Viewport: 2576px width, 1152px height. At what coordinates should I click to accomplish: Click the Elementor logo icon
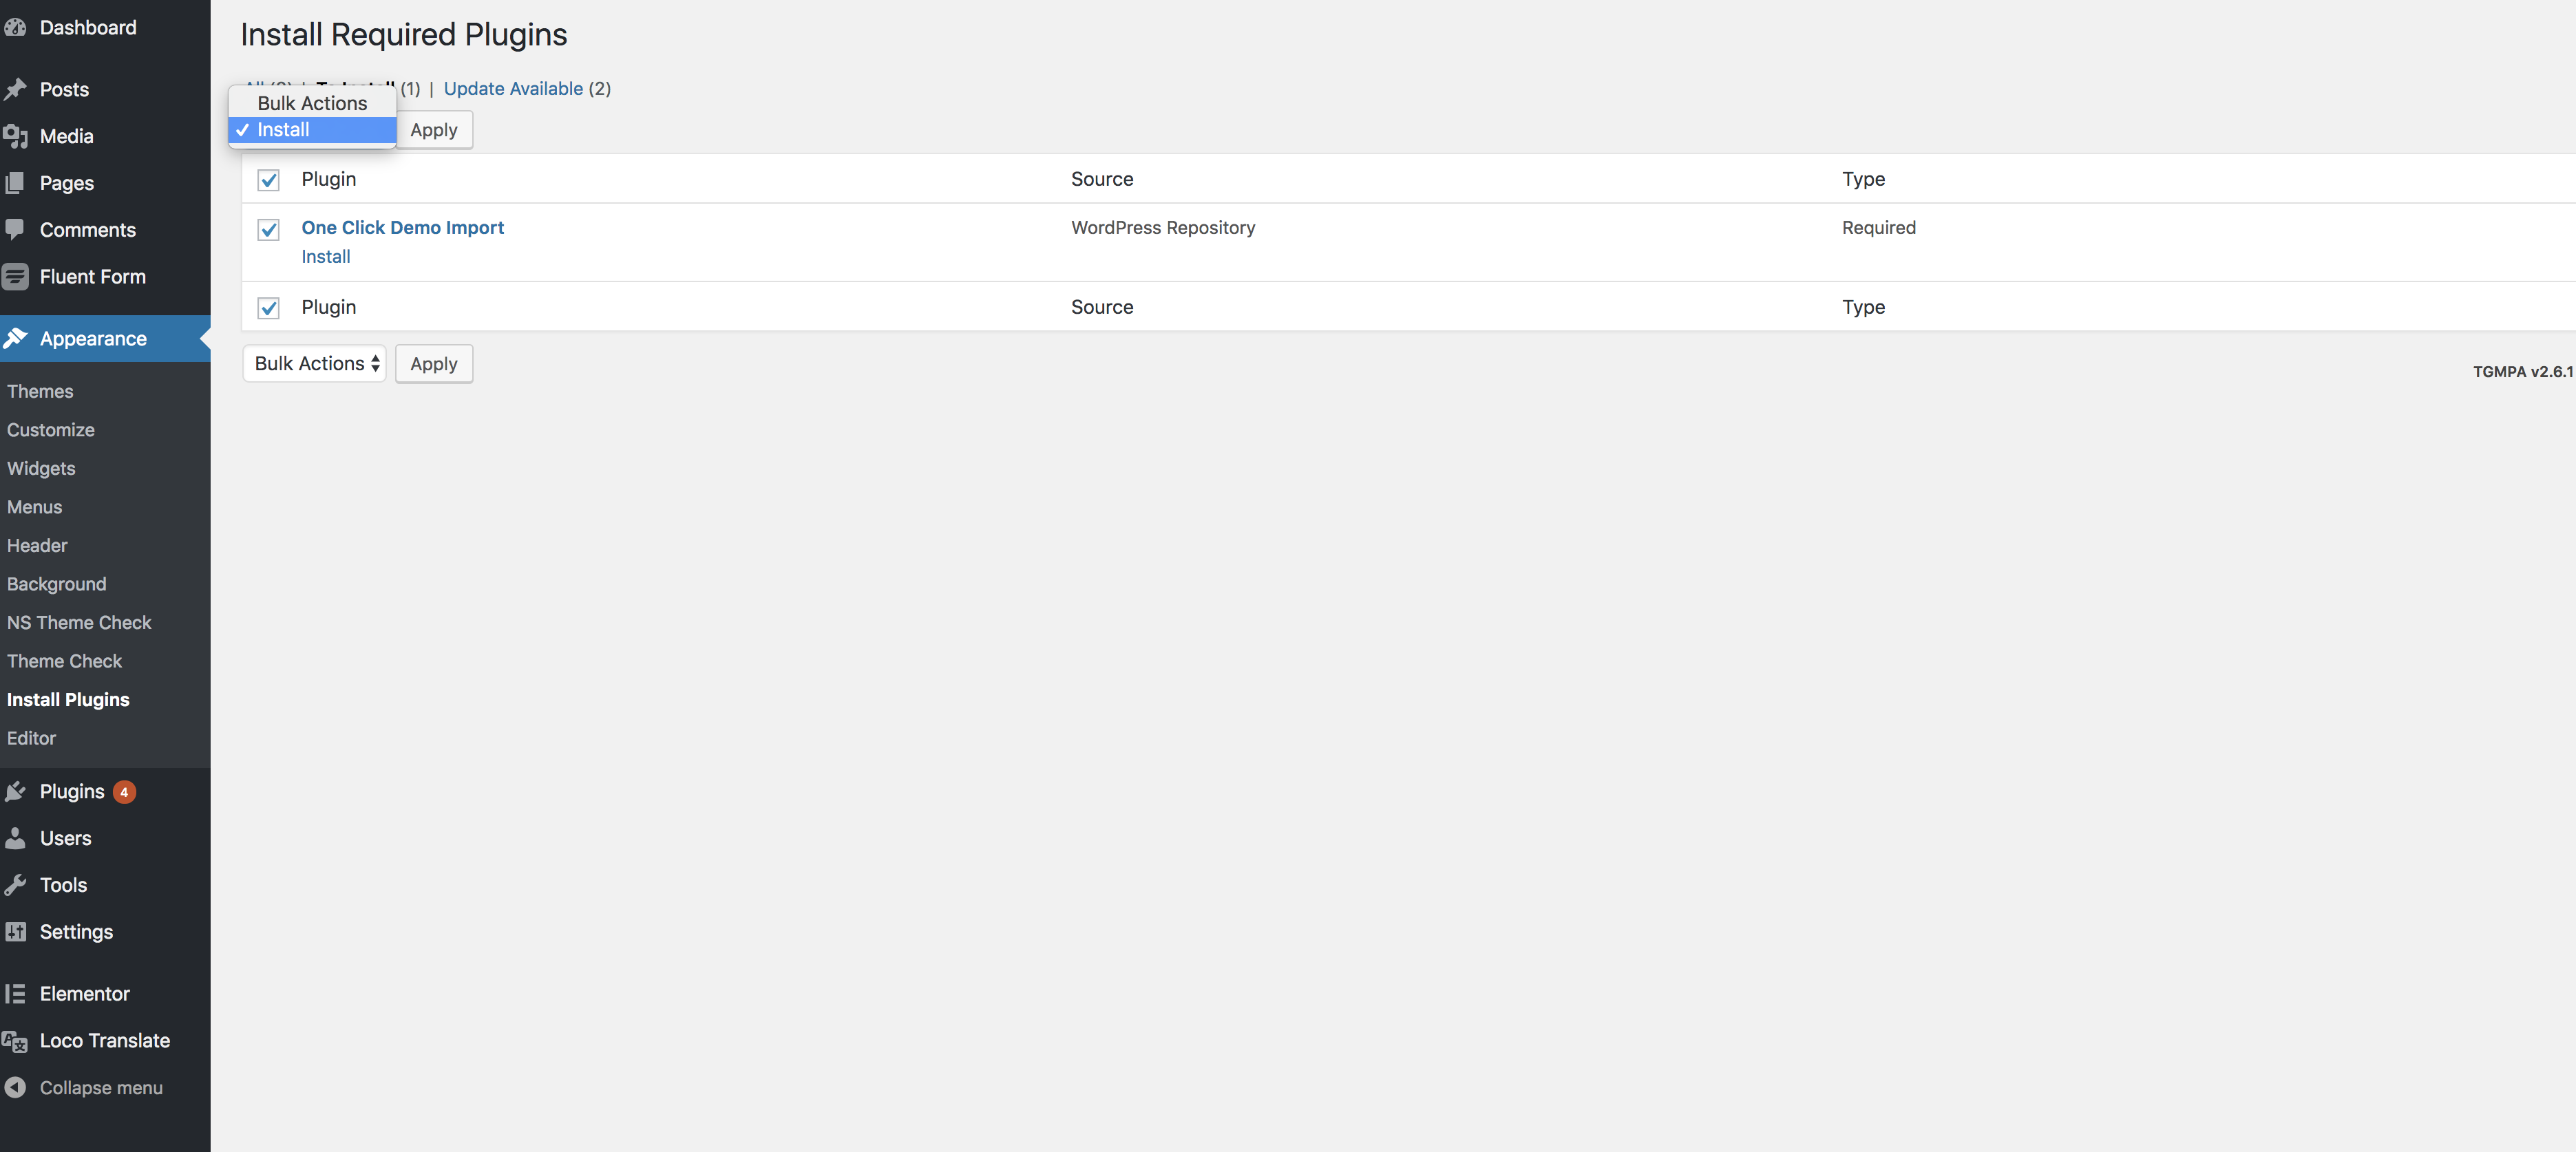click(x=15, y=994)
